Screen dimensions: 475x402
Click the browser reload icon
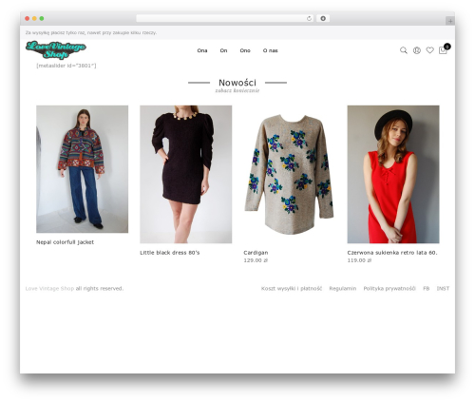[310, 18]
